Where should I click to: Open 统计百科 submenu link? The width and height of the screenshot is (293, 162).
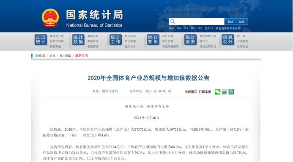167,36
